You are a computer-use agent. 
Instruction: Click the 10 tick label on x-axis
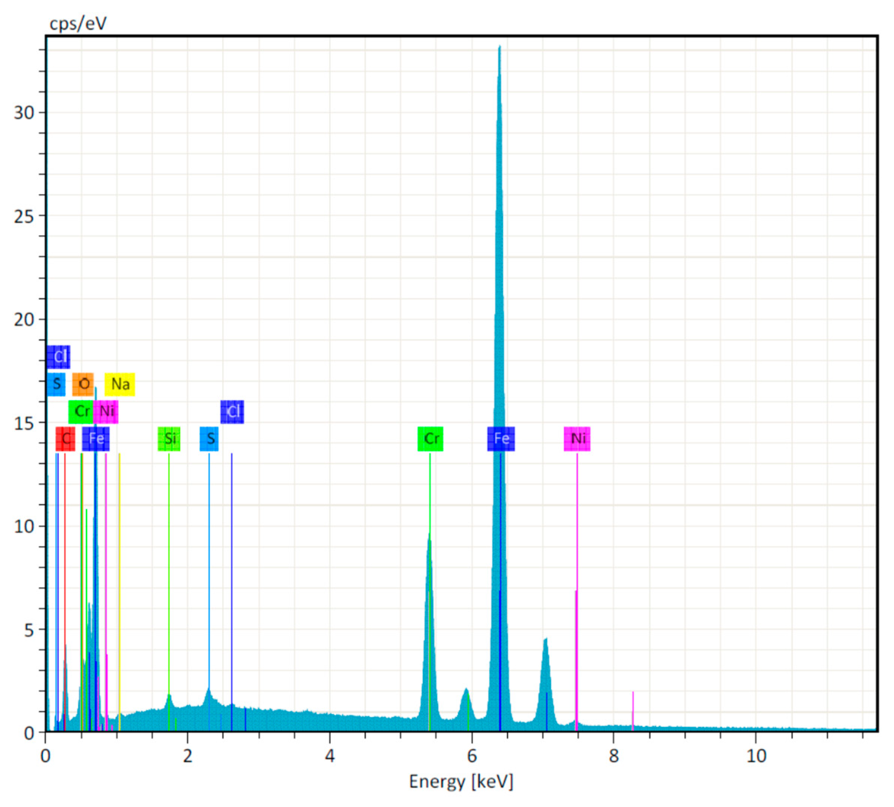point(756,756)
